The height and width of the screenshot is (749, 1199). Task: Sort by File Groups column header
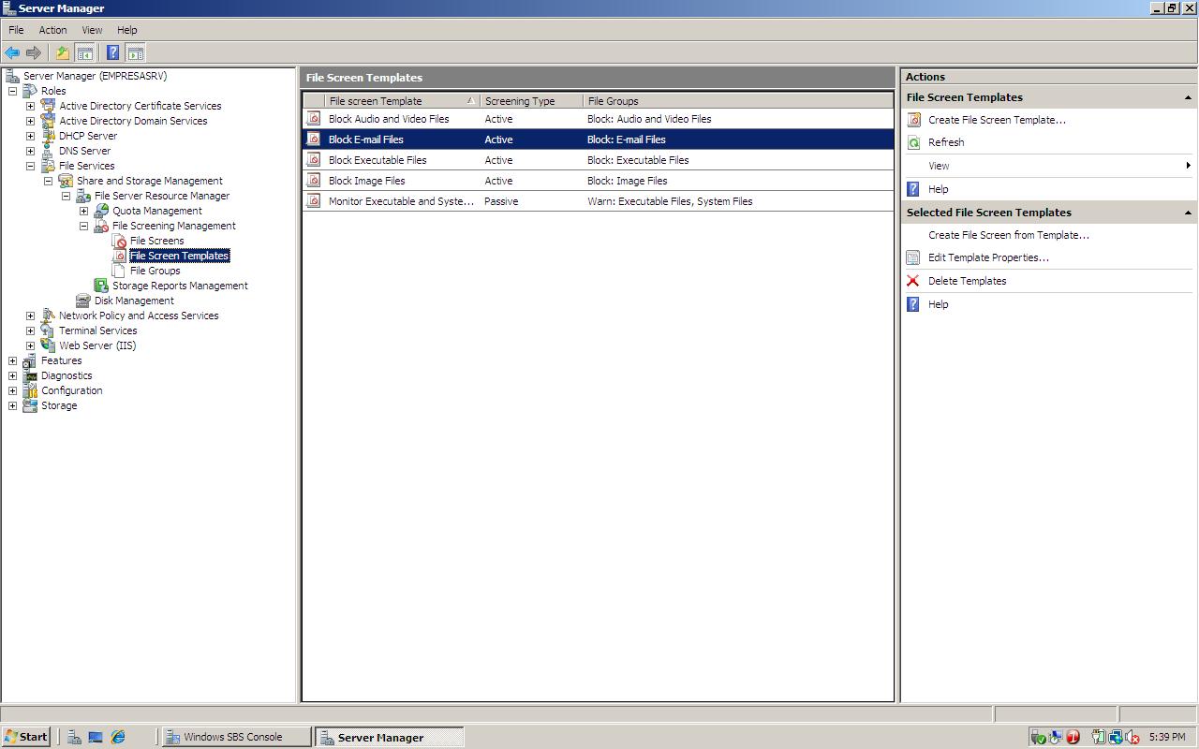tap(738, 101)
